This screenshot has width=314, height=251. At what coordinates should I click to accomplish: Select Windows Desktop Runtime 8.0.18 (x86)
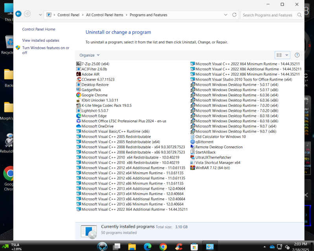coord(234,121)
